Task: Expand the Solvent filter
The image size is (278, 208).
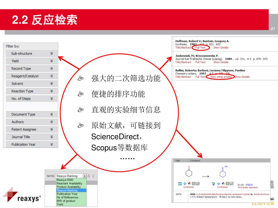Action: pyautogui.click(x=32, y=83)
